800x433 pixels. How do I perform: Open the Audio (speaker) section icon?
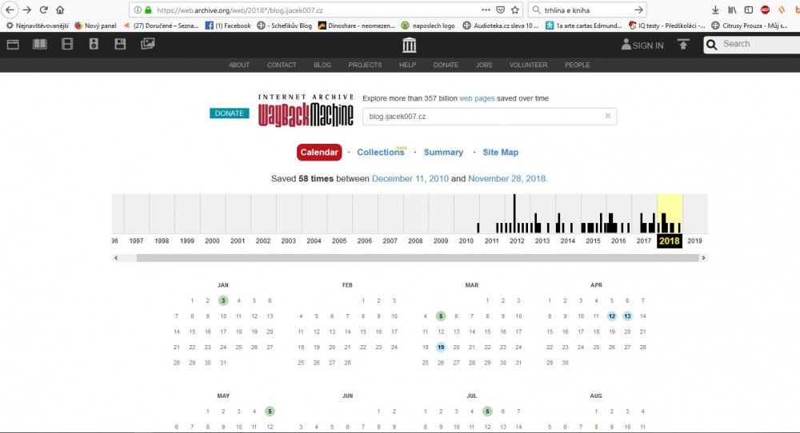coord(94,44)
